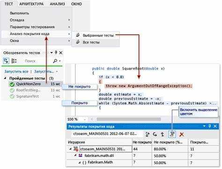Screen dimensions: 222x169
Task: Click the Запустить... link
Action: coord(44,72)
